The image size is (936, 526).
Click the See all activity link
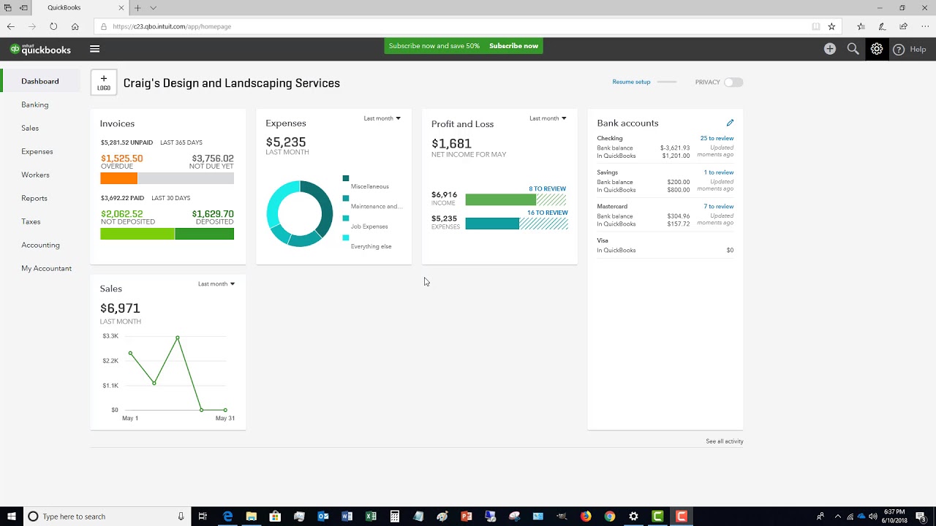click(x=725, y=441)
